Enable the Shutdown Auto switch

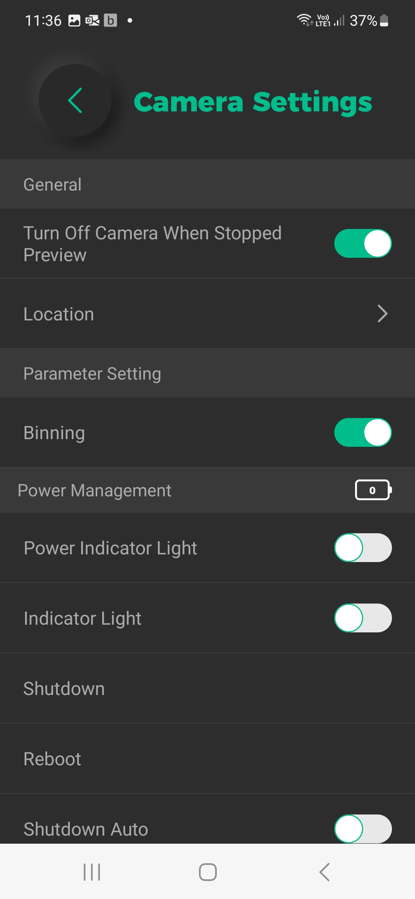tap(363, 829)
